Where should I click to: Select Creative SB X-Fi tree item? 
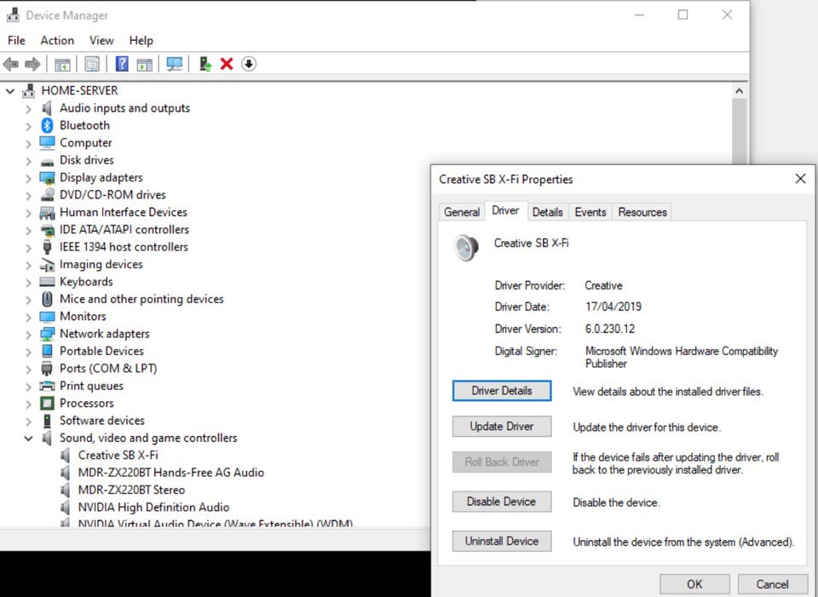pos(118,455)
